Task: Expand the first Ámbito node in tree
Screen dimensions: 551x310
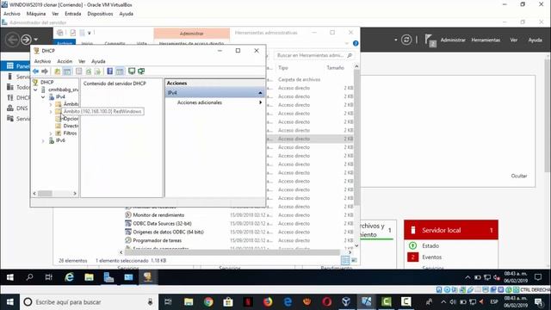Action: [51, 104]
